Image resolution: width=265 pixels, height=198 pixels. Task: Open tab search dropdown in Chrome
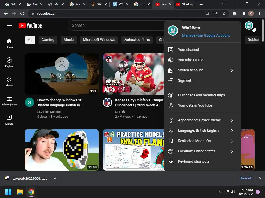pos(223,4)
